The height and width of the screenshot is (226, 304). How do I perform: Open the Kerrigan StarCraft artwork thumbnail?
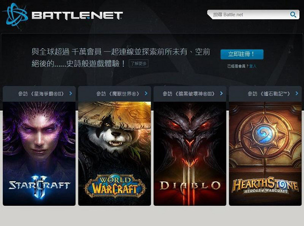click(39, 154)
